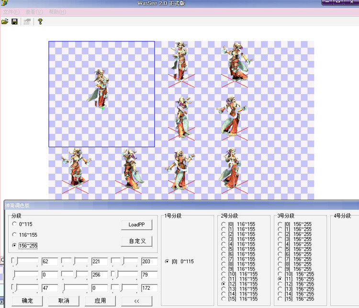Close the WasSee window

point(351,2)
